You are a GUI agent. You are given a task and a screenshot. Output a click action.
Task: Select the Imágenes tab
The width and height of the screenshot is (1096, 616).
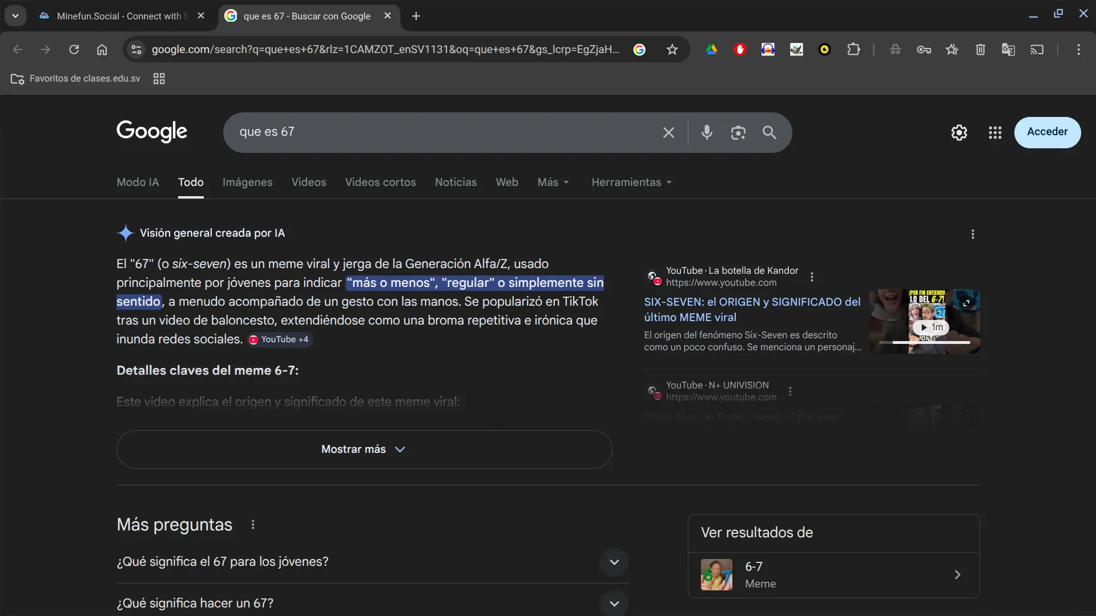pyautogui.click(x=247, y=182)
